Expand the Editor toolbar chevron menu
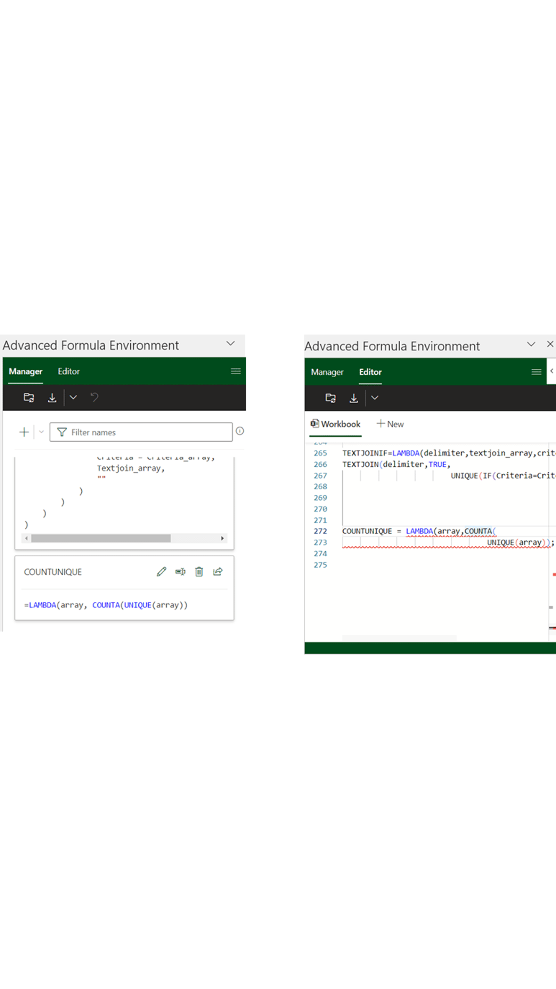This screenshot has height=989, width=556. (x=375, y=398)
